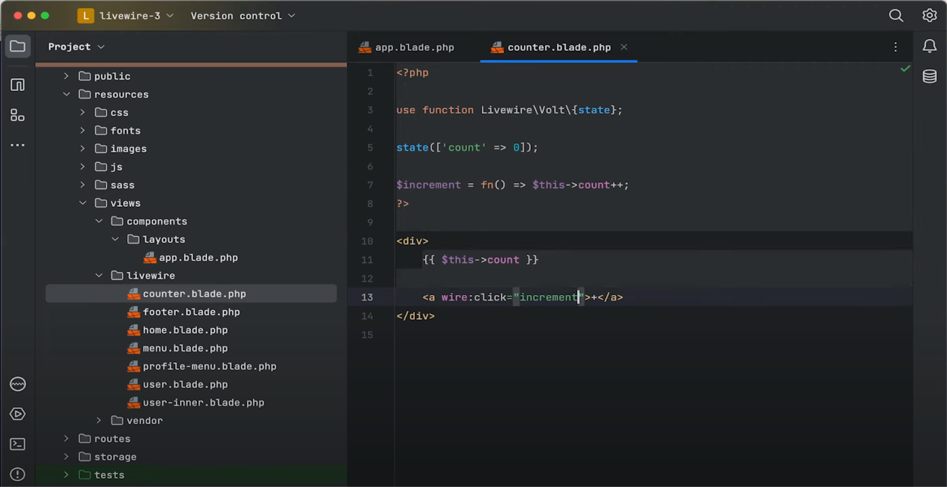
Task: Click the '$this->count' Blade expression
Action: 480,259
